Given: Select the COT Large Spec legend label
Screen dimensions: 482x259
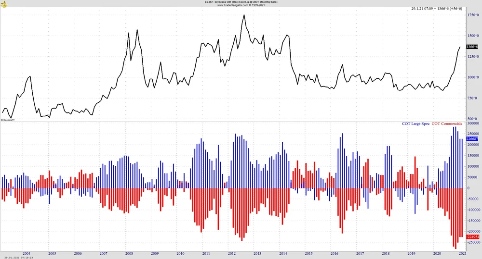Looking at the screenshot, I should (415, 124).
